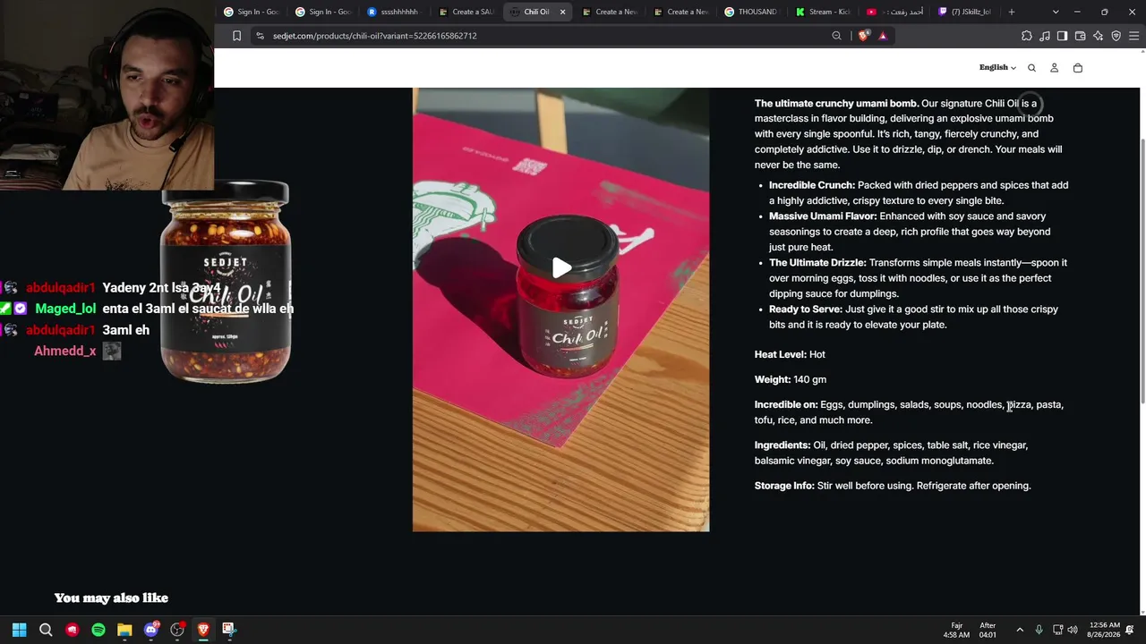This screenshot has width=1146, height=644.
Task: Open the Brave Wallet icon
Action: (1080, 36)
